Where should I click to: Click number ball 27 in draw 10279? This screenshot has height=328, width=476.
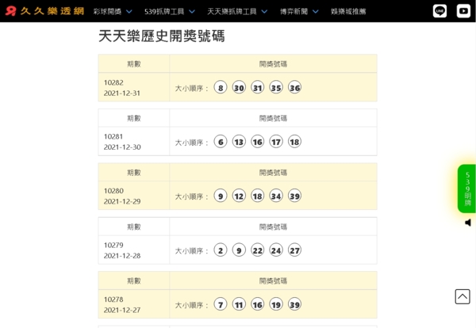tap(294, 250)
